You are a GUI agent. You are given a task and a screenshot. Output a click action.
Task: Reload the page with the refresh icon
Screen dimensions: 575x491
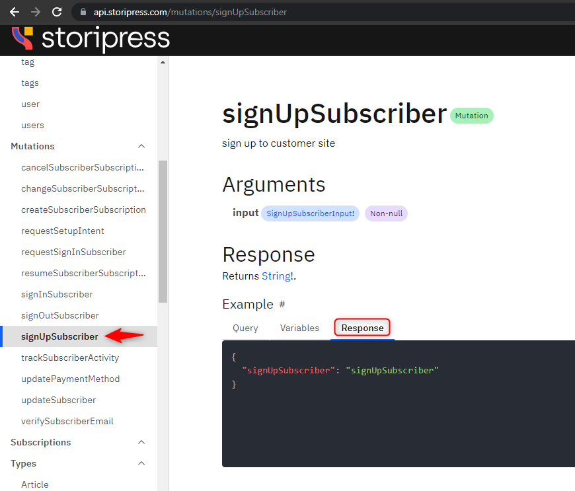(x=57, y=12)
